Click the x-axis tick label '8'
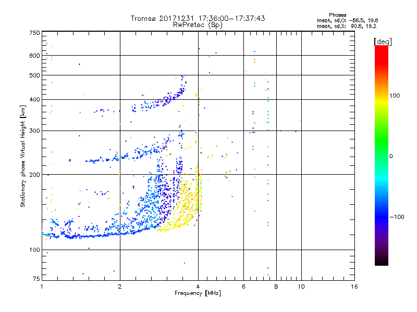417x312 pixels. pyautogui.click(x=276, y=287)
